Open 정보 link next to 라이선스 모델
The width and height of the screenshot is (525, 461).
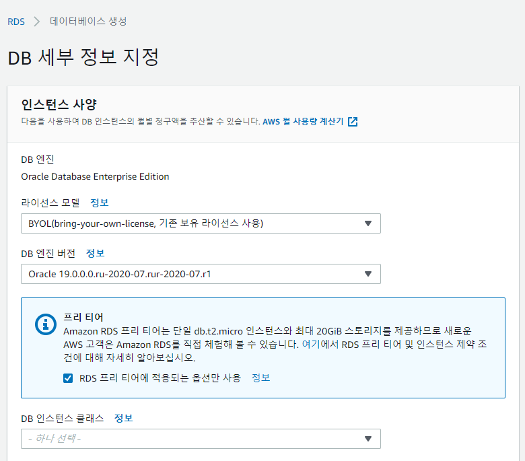tap(100, 203)
